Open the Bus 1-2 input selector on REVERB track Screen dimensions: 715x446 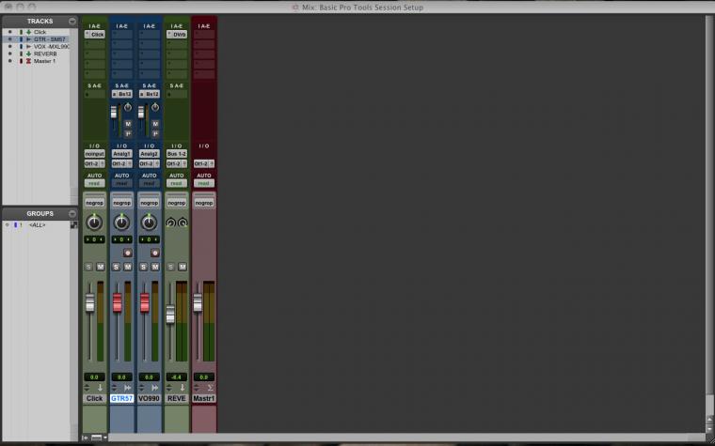177,154
